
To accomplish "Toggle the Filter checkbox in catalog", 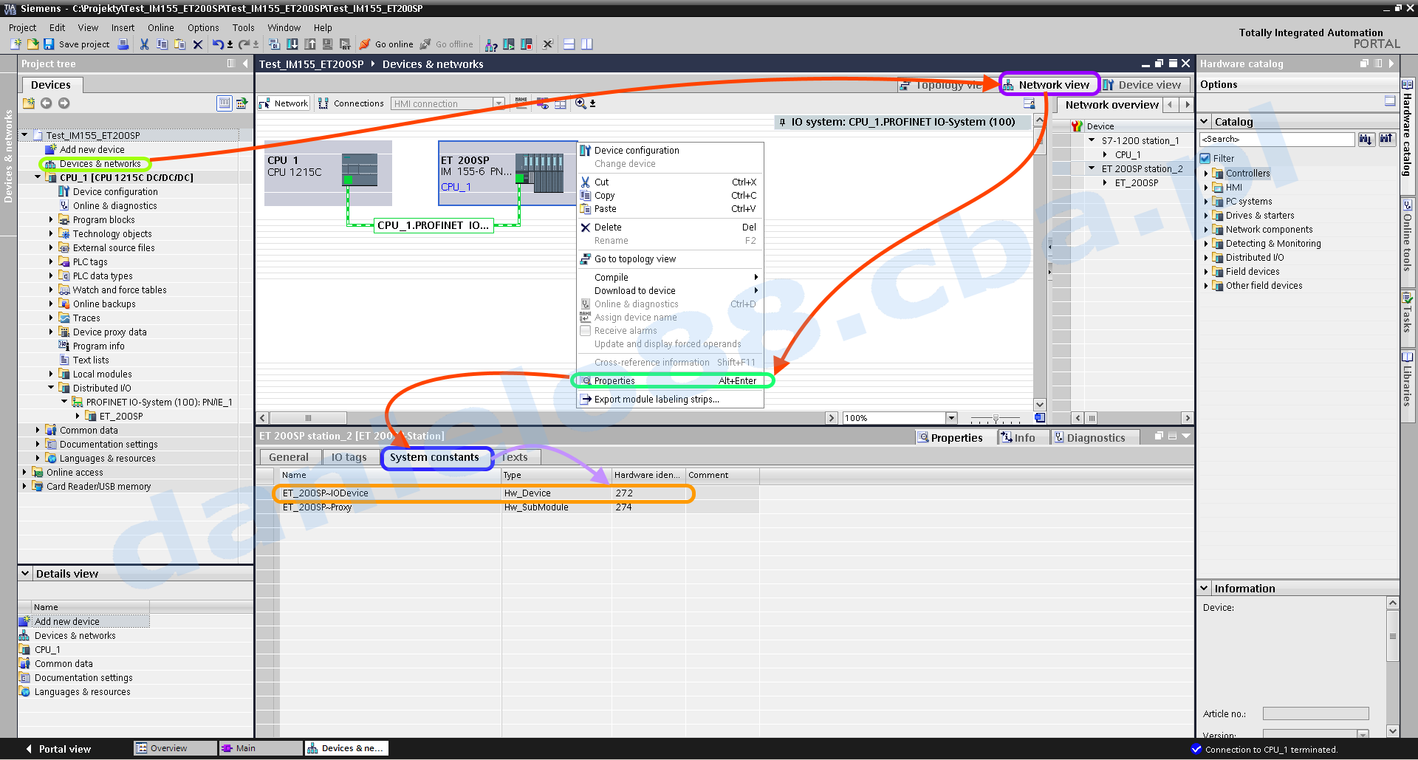I will pyautogui.click(x=1205, y=158).
